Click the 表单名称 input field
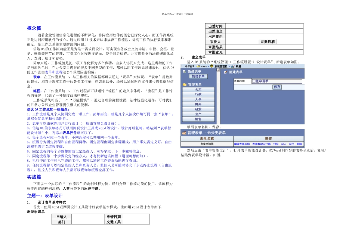The width and height of the screenshot is (355, 251). pyautogui.click(x=277, y=81)
